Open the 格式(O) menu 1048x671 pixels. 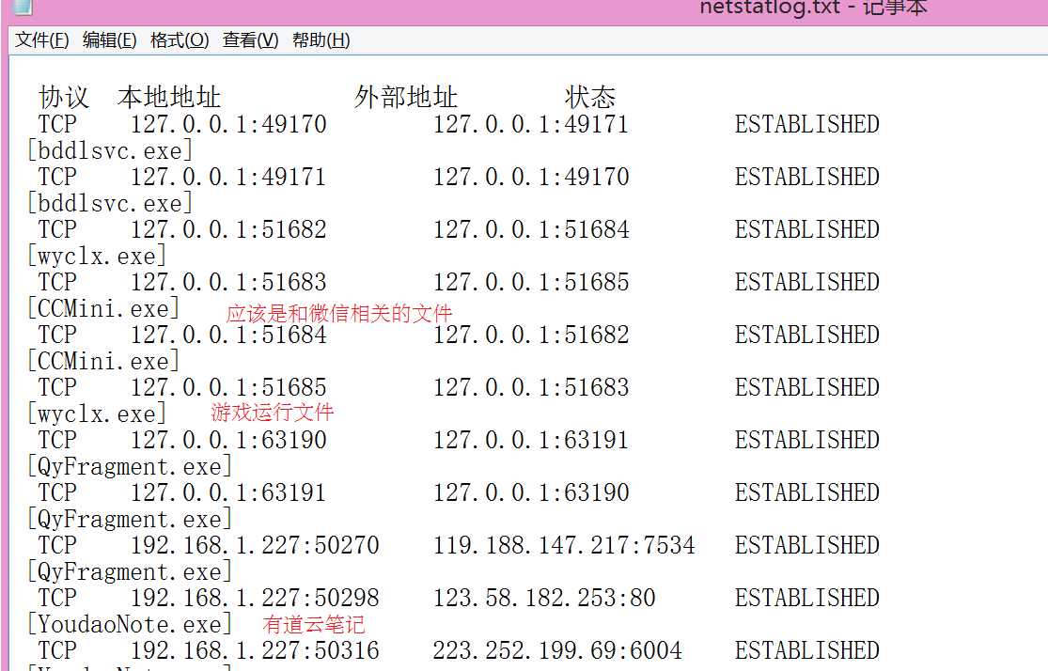(x=180, y=40)
